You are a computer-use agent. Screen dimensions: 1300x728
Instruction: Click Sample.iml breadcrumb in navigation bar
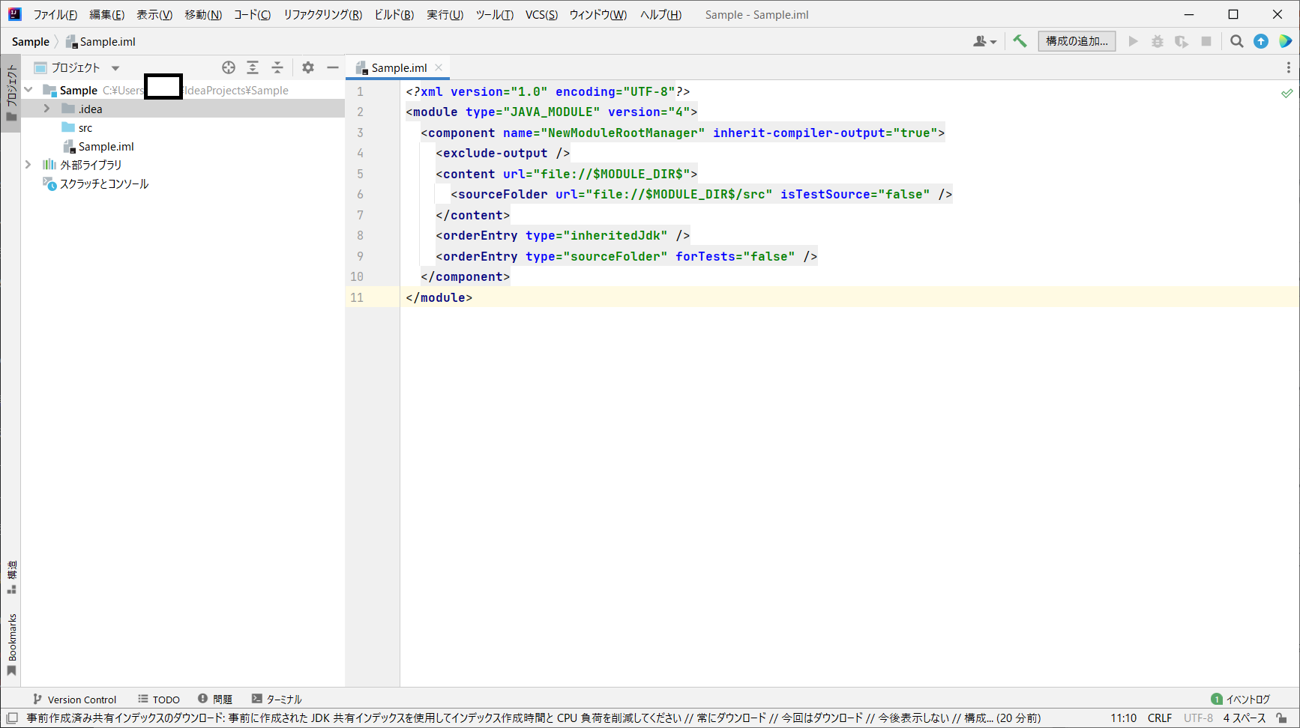pyautogui.click(x=100, y=41)
